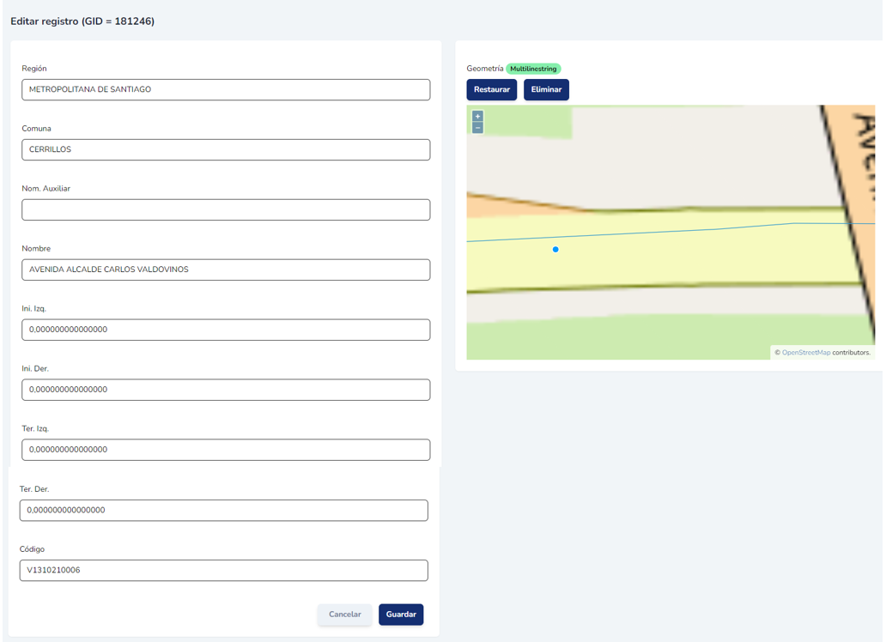Focus the Región input field
Screen dimensions: 886x642
226,89
